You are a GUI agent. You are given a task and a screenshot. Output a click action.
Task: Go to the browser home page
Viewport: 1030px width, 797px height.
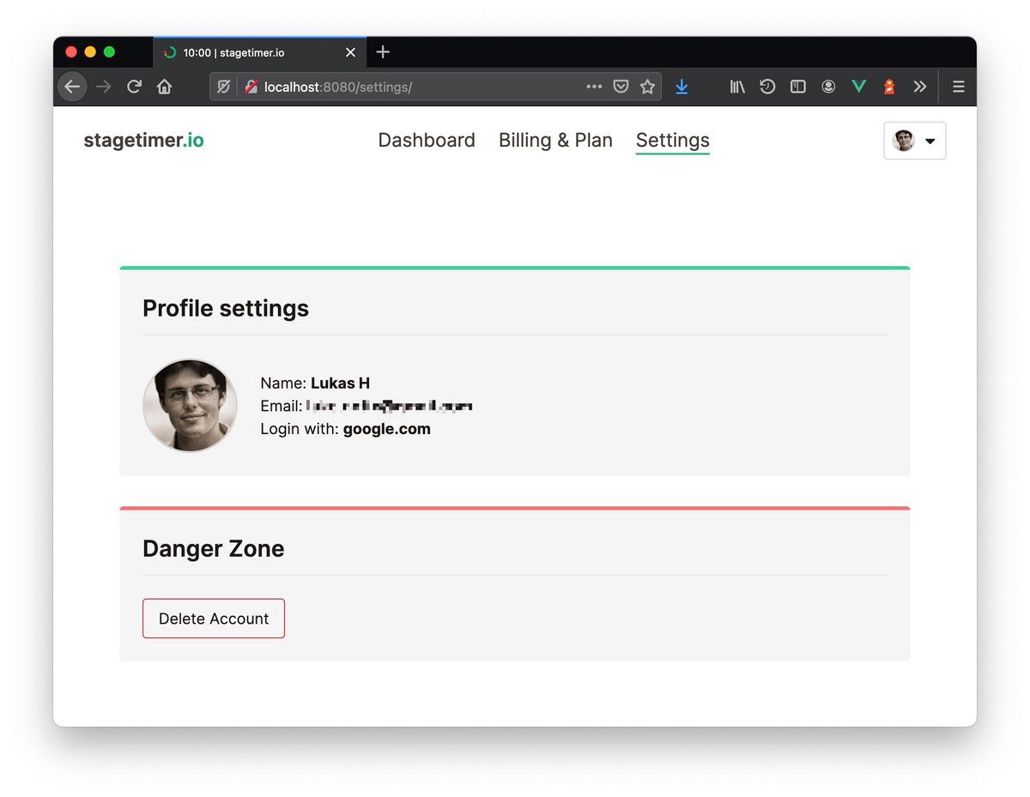tap(165, 87)
